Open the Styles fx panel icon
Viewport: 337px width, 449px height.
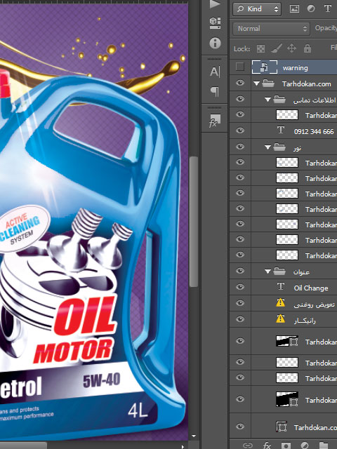point(214,121)
